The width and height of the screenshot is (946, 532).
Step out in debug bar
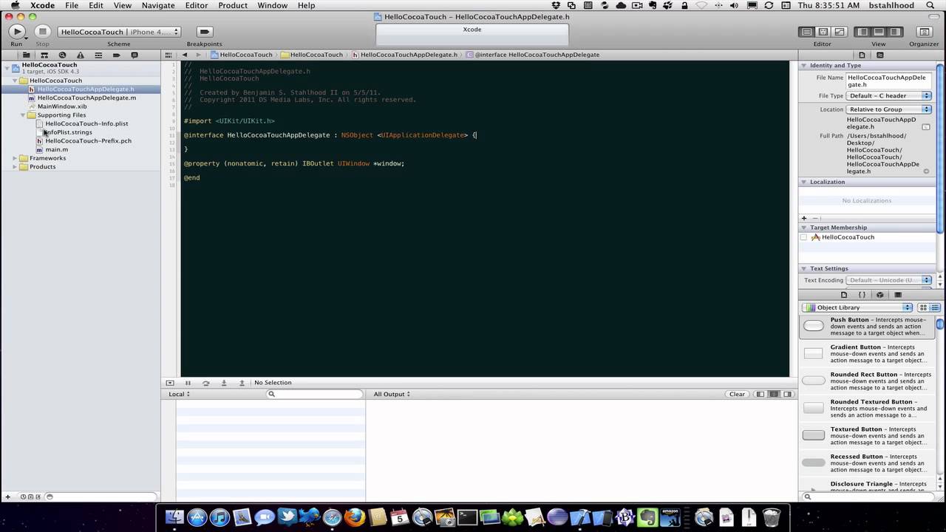[x=242, y=383]
